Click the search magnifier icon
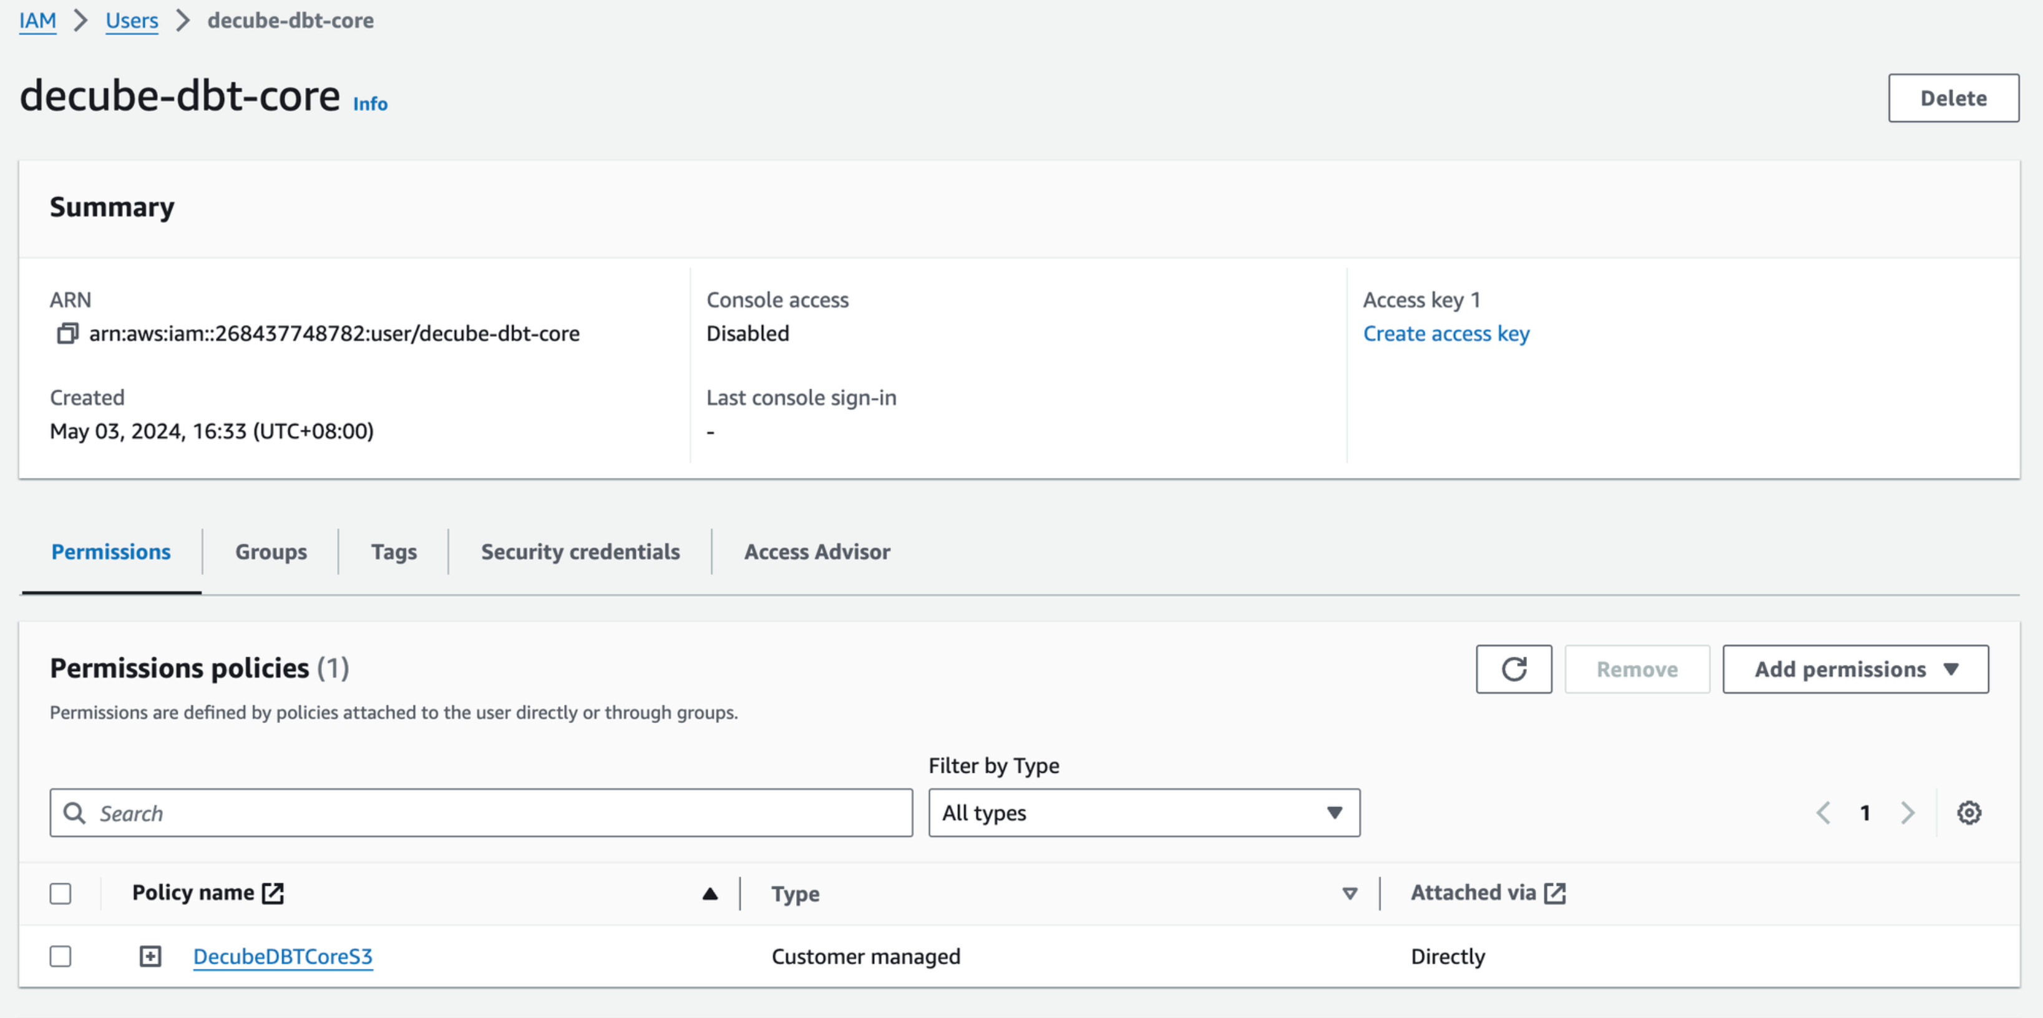The image size is (2043, 1018). [74, 813]
